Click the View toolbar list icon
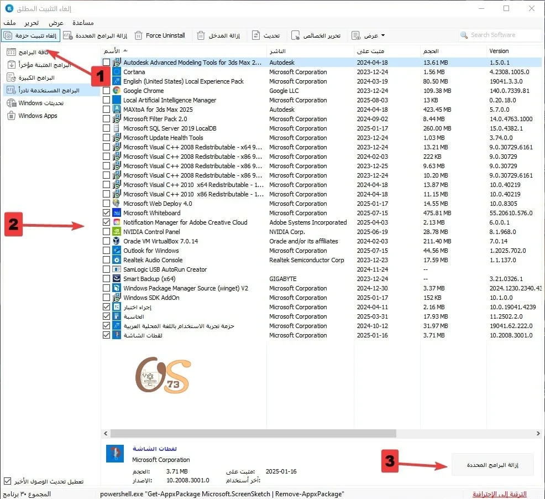 (x=355, y=35)
